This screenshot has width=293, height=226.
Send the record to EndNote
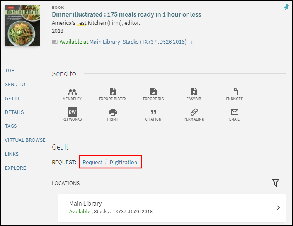(x=234, y=94)
